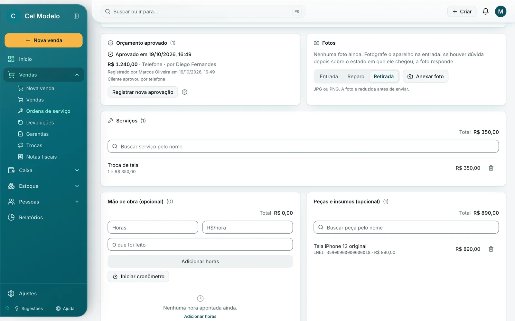515x321 pixels.
Task: Click the grey Adicionar horas button
Action: point(200,262)
